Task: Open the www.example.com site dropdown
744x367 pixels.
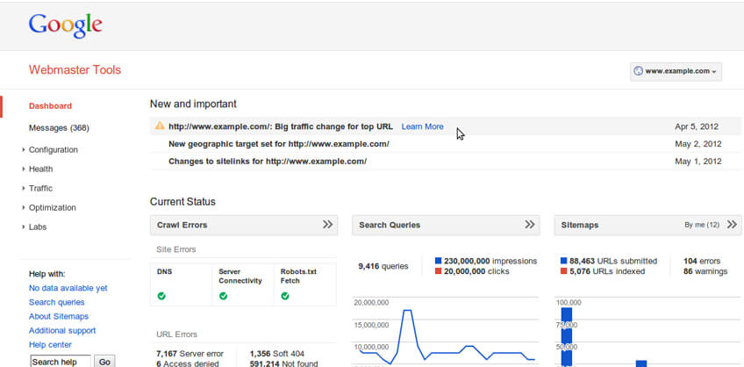Action: pyautogui.click(x=676, y=71)
